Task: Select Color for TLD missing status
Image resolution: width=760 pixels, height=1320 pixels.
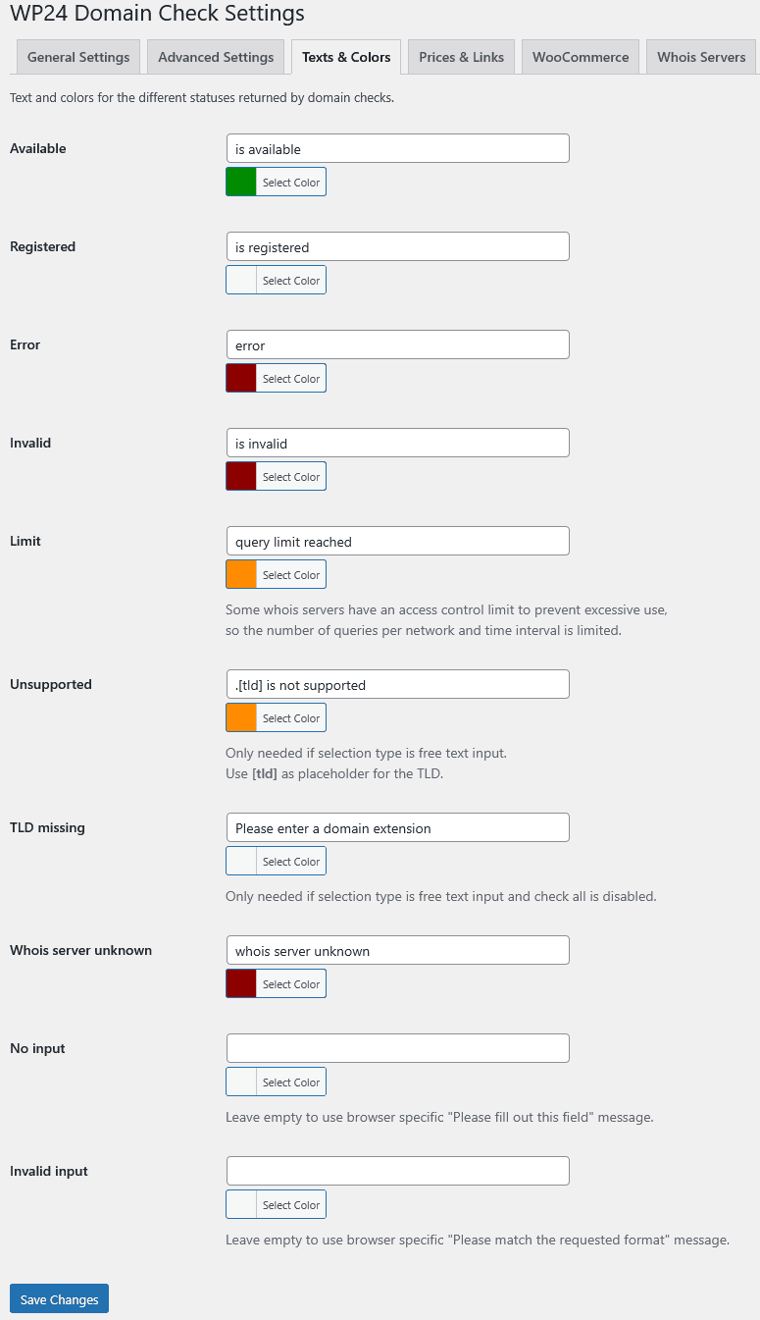Action: [290, 862]
